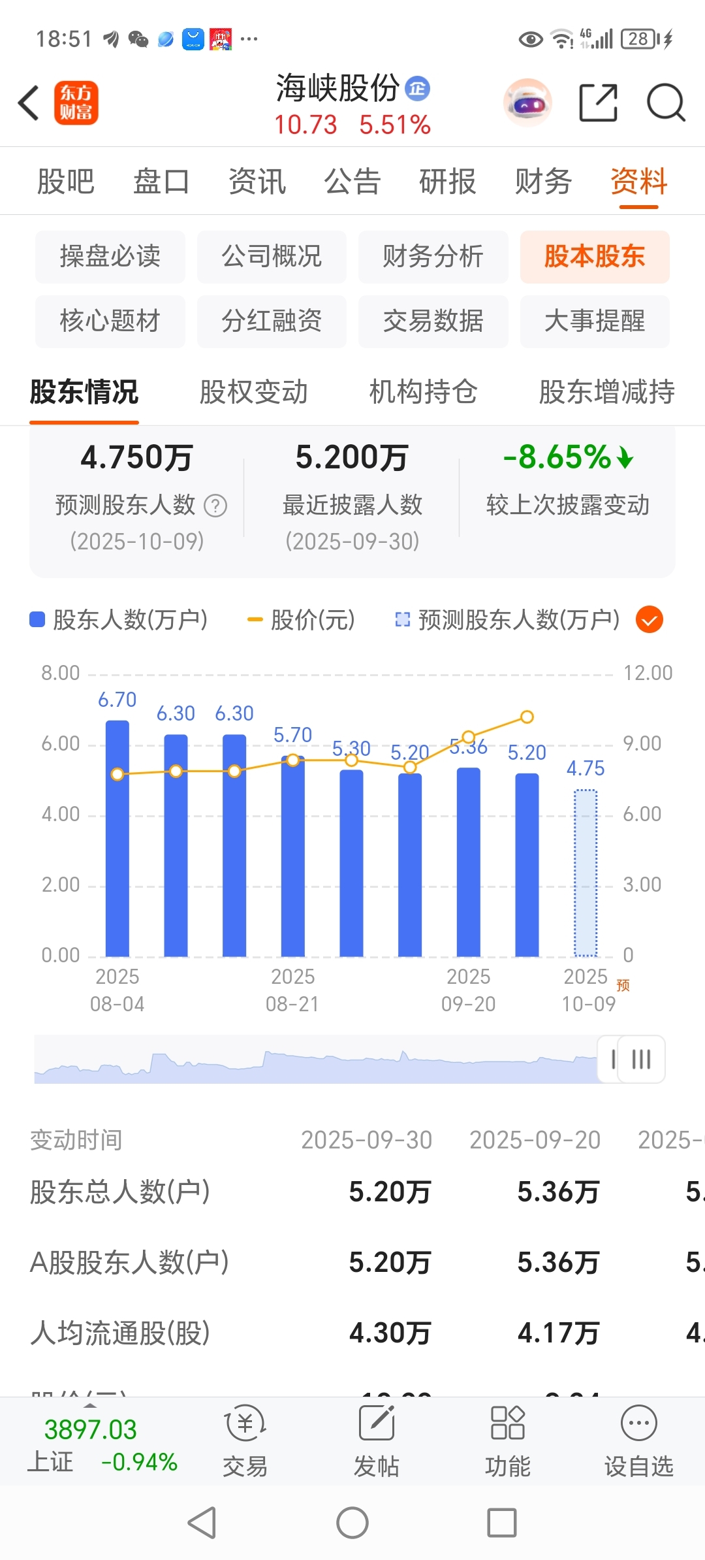Screen dimensions: 705x1560
Task: Tap the blue 企 badge by stock name
Action: pos(418,88)
